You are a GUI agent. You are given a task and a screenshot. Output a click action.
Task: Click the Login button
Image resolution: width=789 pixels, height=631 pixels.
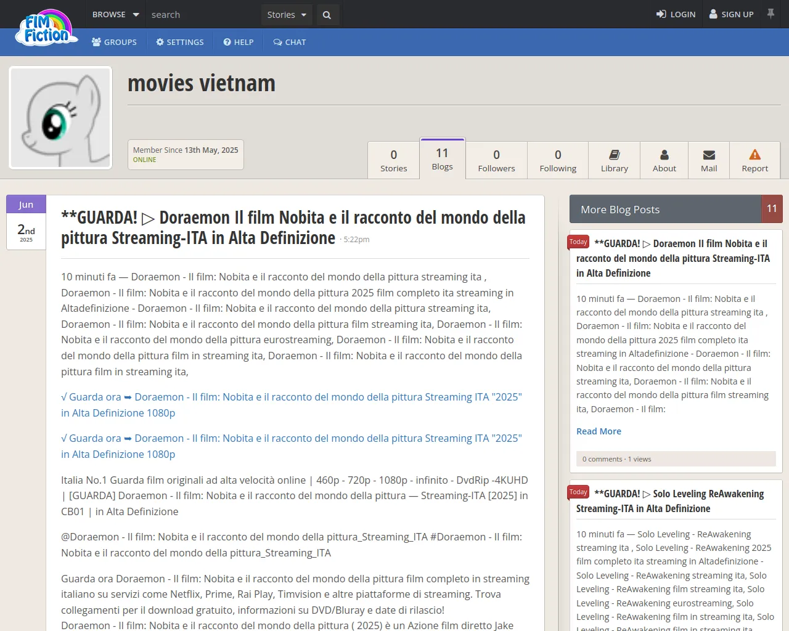click(676, 14)
